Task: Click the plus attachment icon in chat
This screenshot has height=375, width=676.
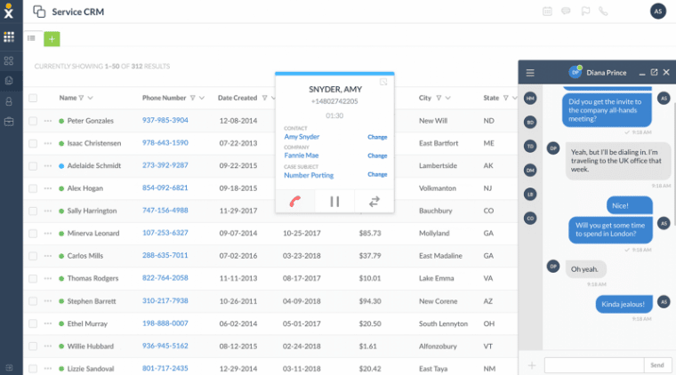Action: pos(532,365)
